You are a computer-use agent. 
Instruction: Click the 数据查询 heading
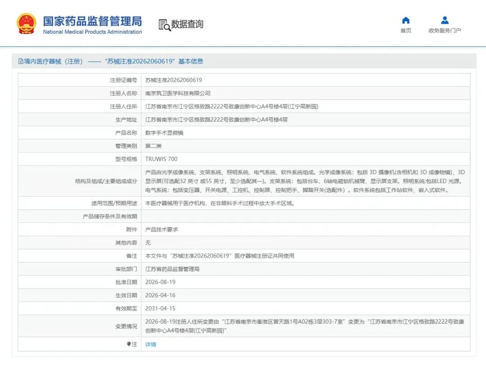click(x=187, y=24)
